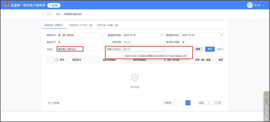The width and height of the screenshot is (270, 122).
Task: Collapse filters with 收起 link
Action: 220,49
